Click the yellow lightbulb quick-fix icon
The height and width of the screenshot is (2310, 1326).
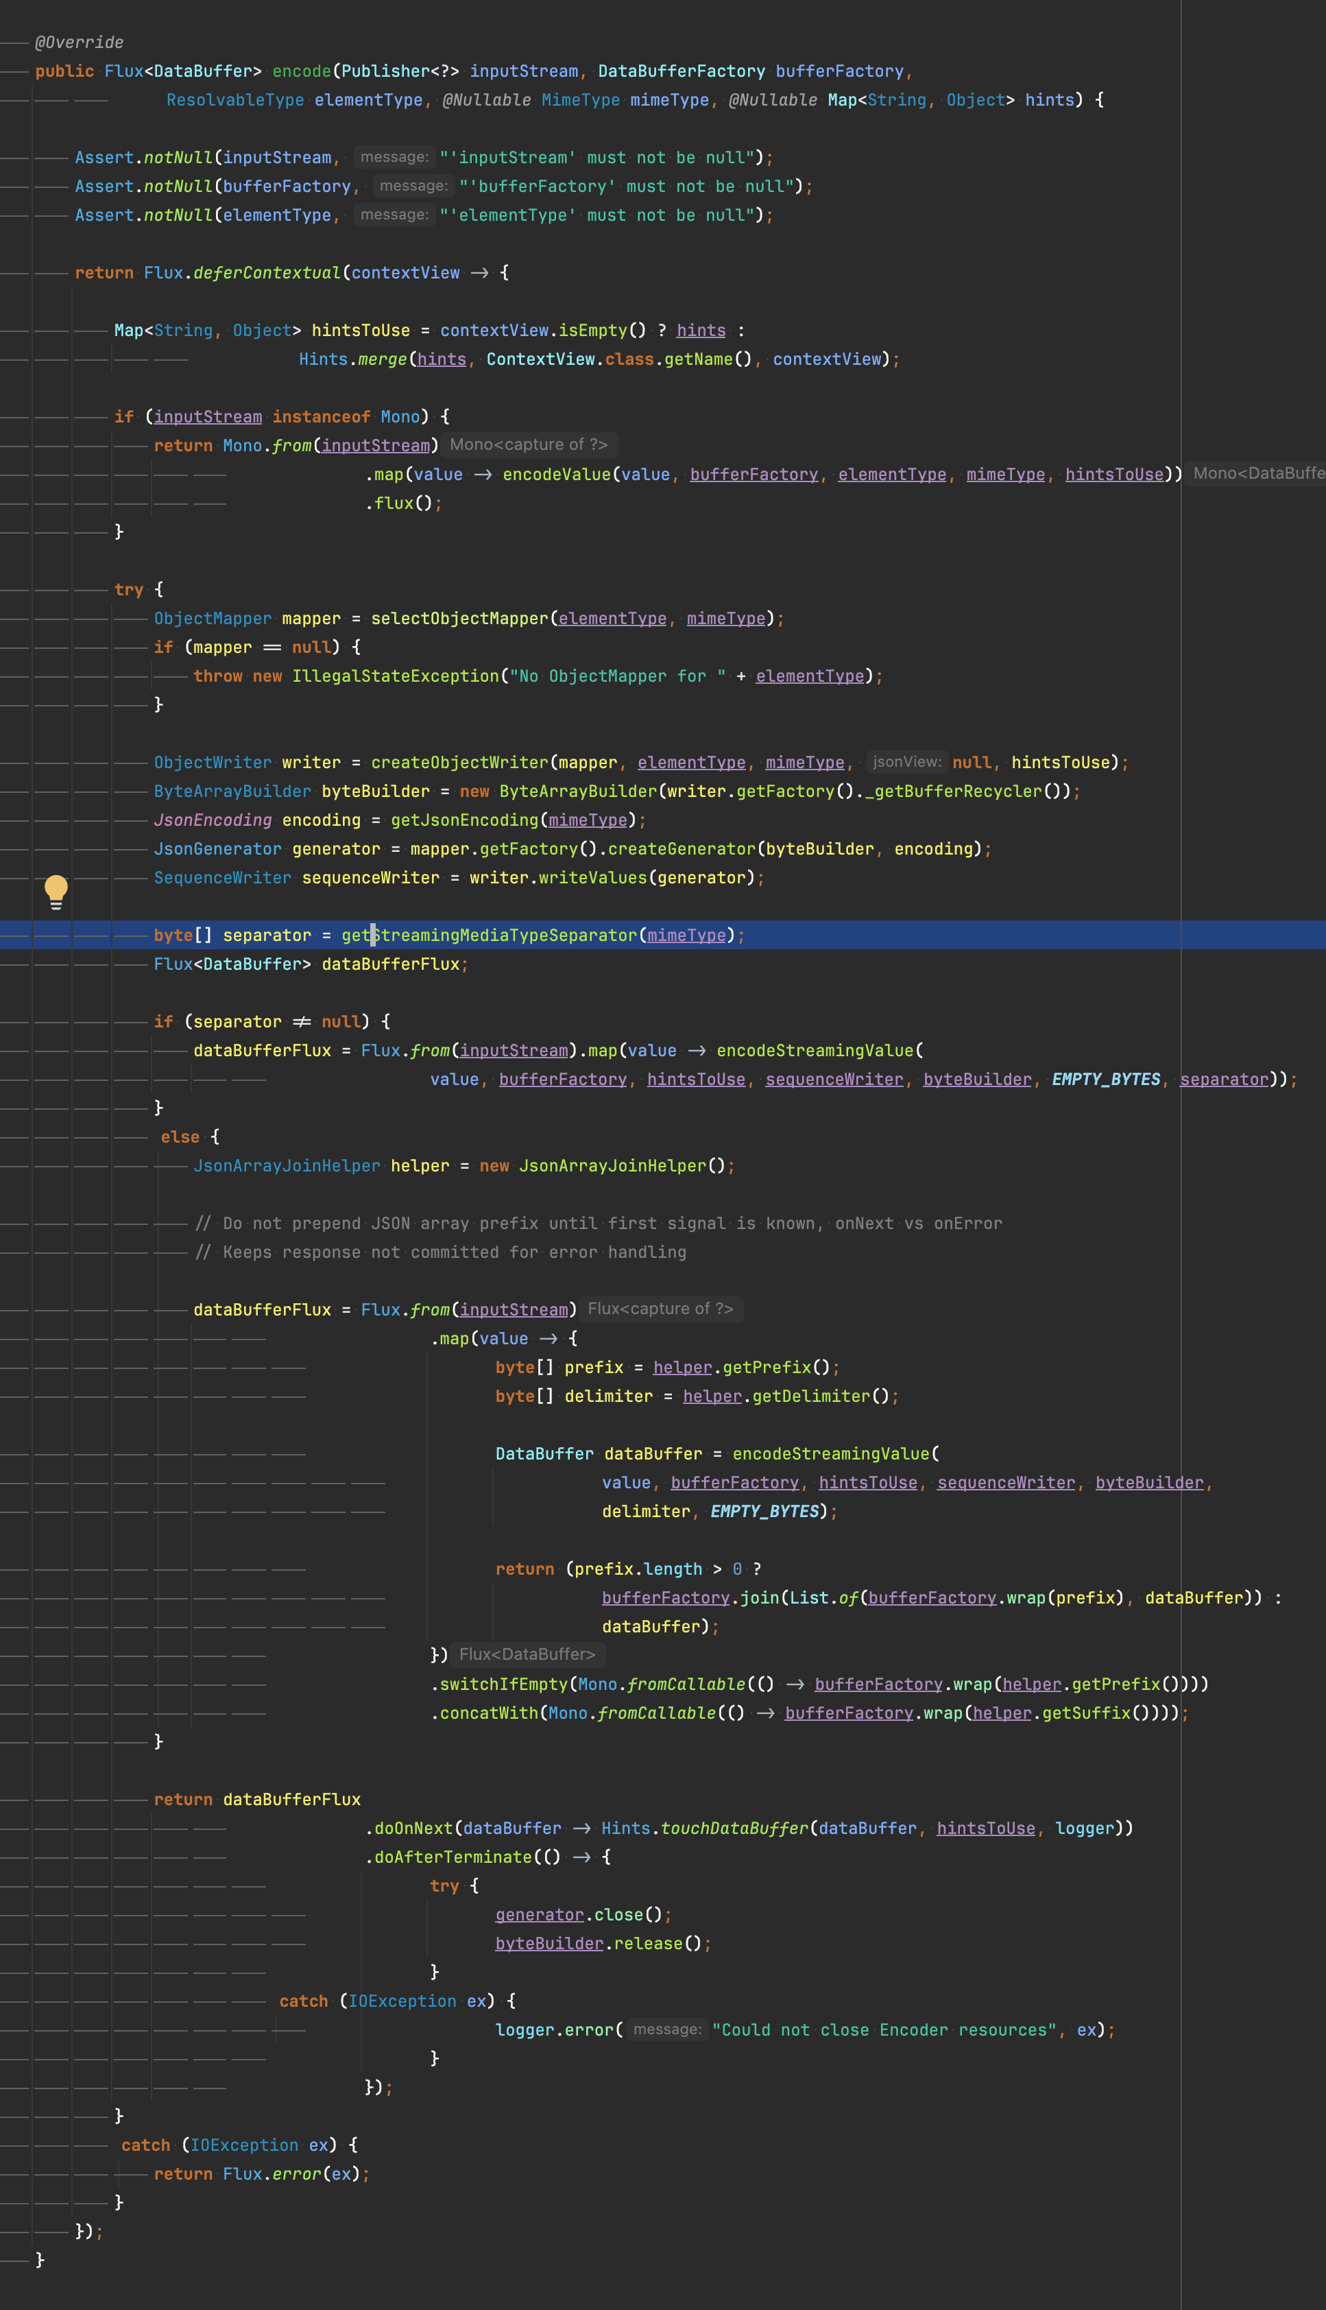coord(56,891)
